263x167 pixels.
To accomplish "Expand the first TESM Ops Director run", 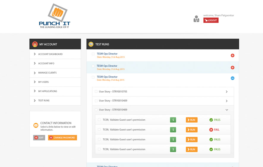I will [232, 56].
